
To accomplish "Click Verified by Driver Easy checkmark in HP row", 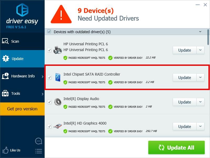I will point(110,58).
